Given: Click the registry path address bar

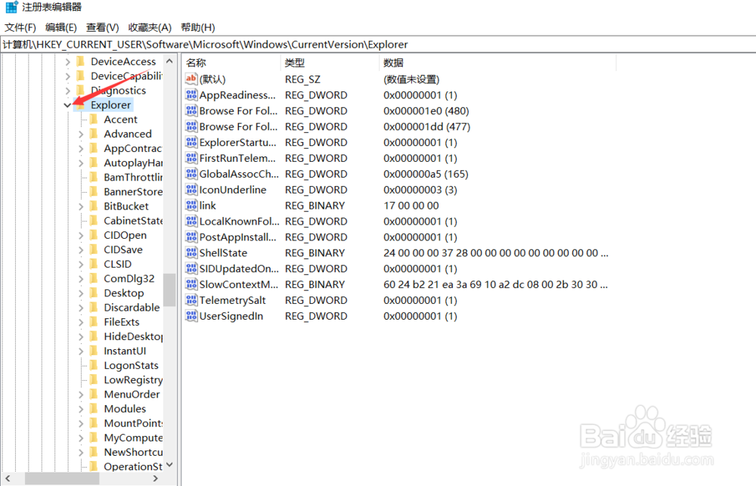Looking at the screenshot, I should click(x=378, y=45).
